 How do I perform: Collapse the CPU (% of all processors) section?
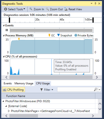(4, 57)
